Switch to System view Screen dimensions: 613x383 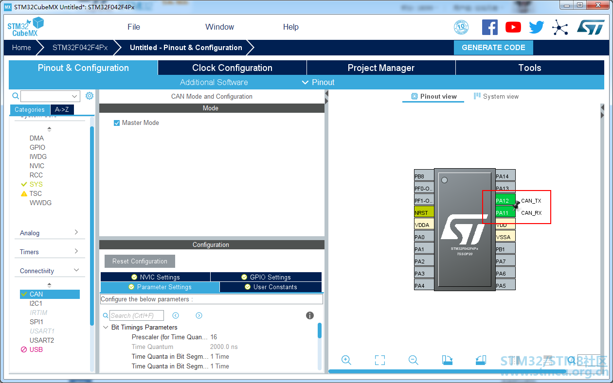496,96
